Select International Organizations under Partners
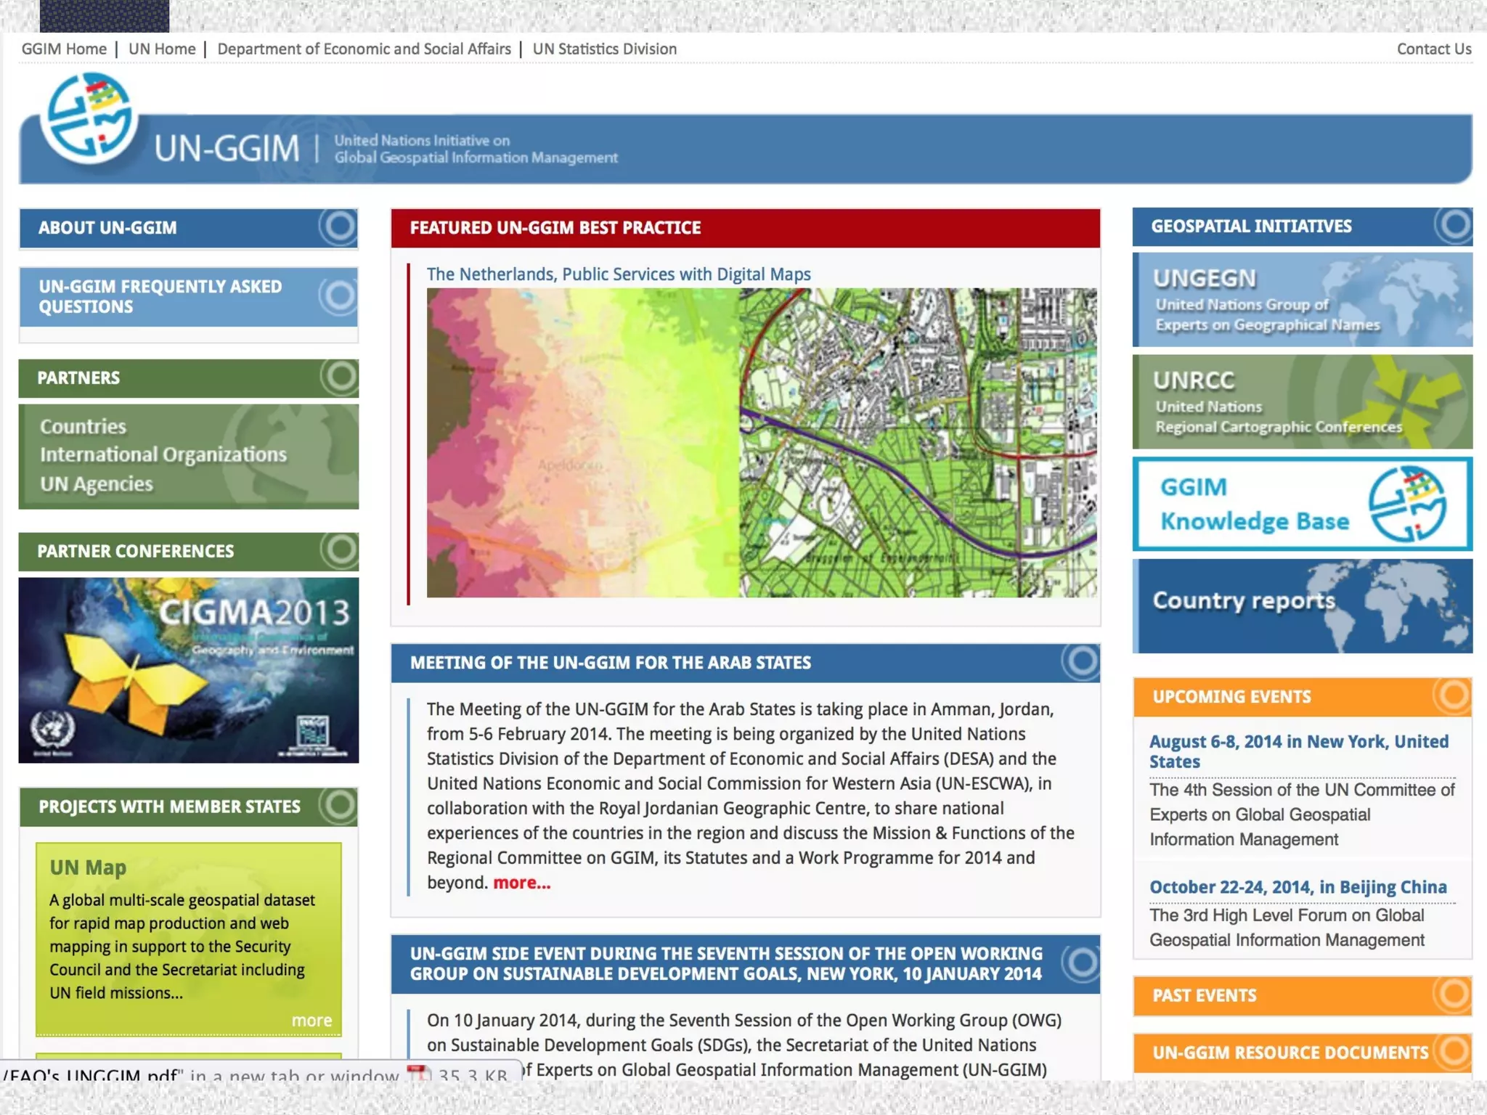 [x=163, y=454]
